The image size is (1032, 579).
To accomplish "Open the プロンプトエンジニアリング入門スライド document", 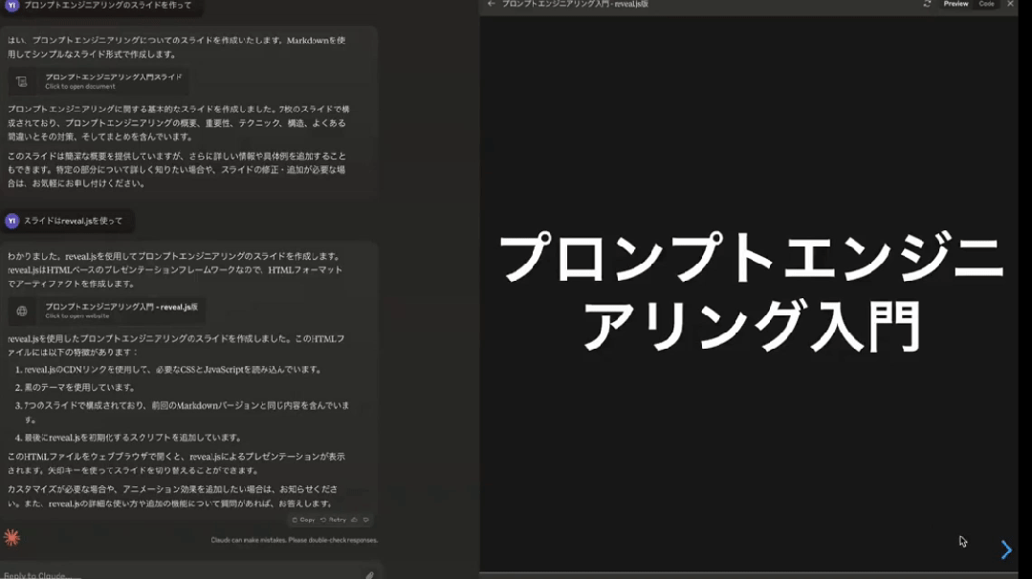I will pos(99,81).
